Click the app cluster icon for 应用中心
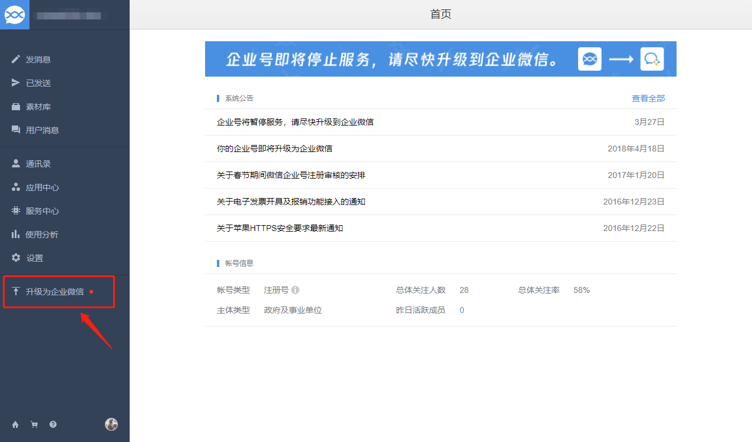752x442 pixels. point(16,187)
